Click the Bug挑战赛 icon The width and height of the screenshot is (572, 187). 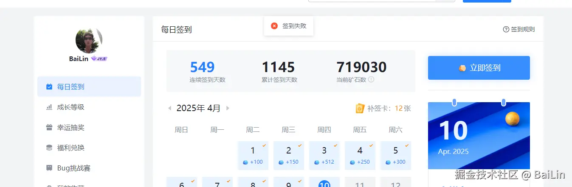pos(49,168)
